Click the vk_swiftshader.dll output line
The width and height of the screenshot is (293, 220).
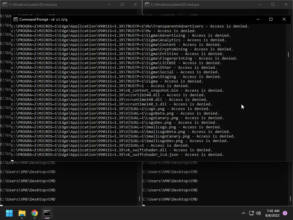tap(112, 150)
